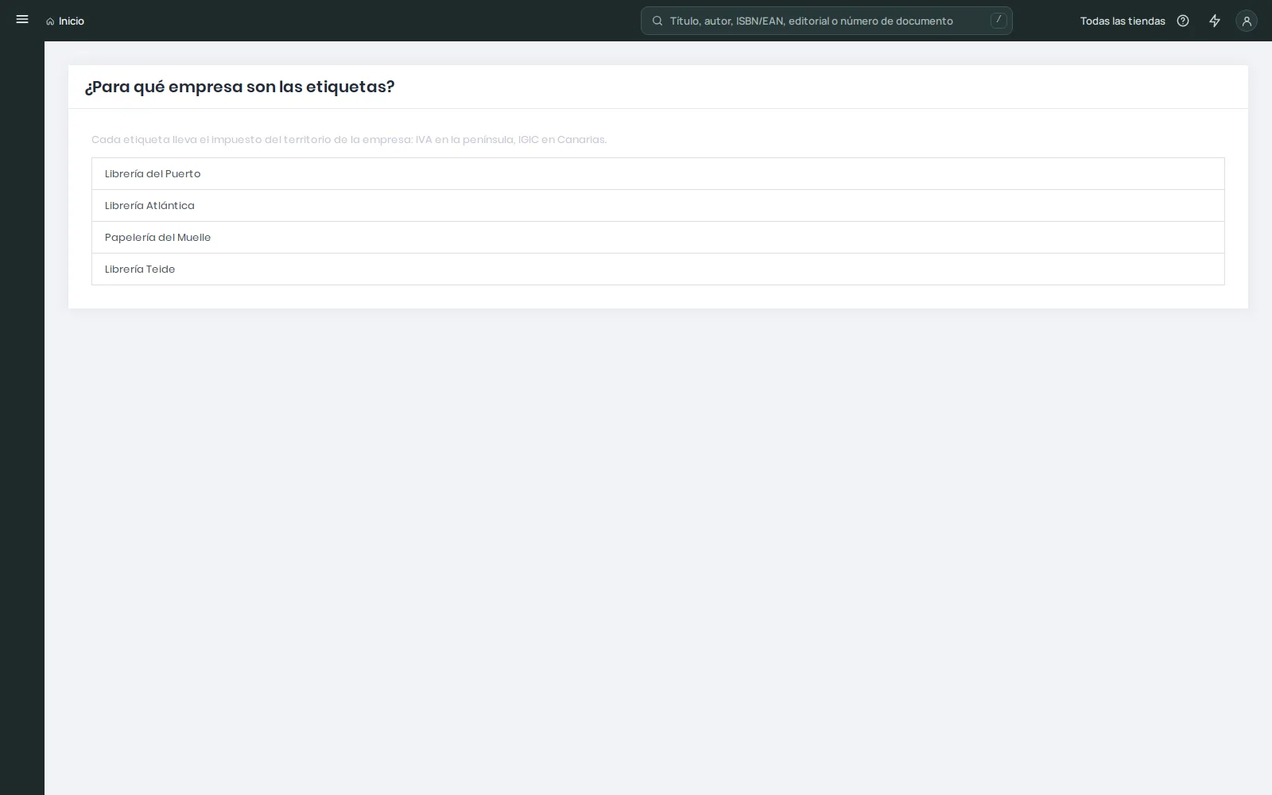Select the Librería Teide company row
The width and height of the screenshot is (1272, 795).
(x=658, y=270)
